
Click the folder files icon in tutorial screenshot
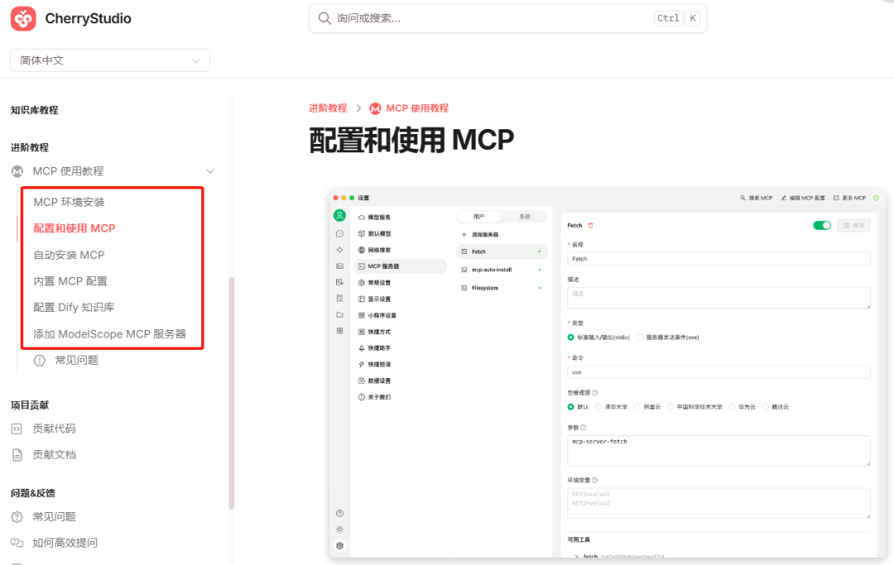[340, 314]
